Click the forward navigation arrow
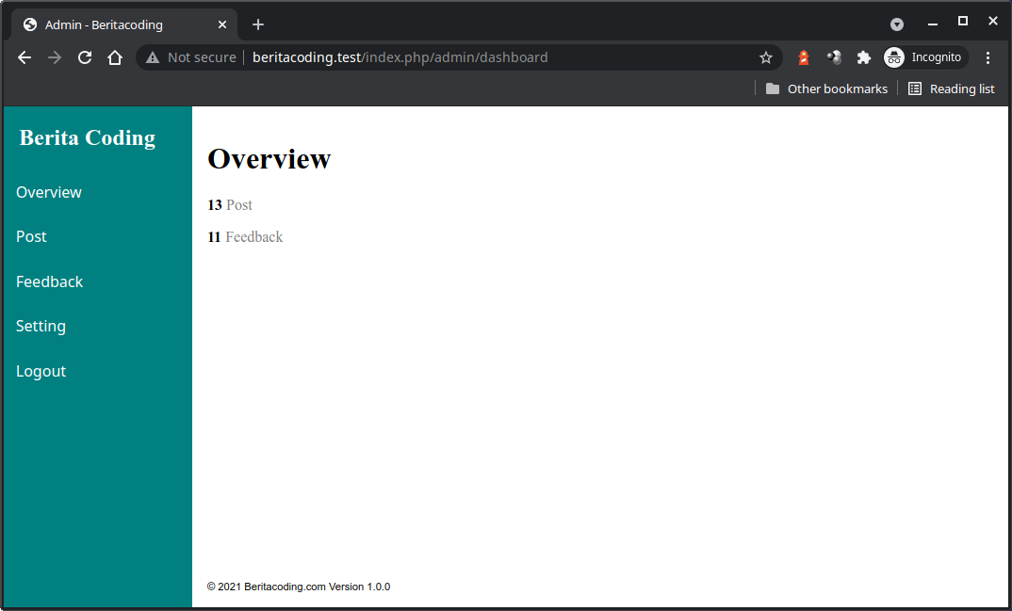The height and width of the screenshot is (611, 1012). 54,57
